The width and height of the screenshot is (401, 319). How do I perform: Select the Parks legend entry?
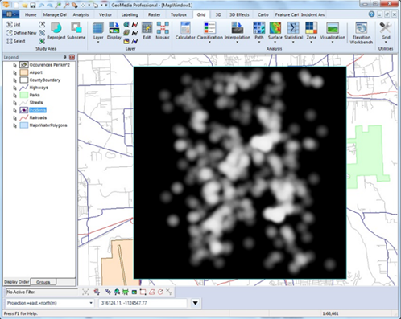pos(35,95)
